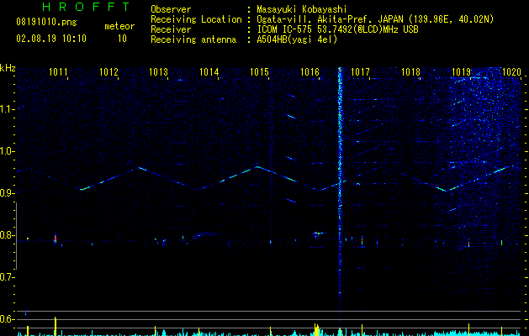Click time axis marker 1014
529x336 pixels.
[209, 72]
